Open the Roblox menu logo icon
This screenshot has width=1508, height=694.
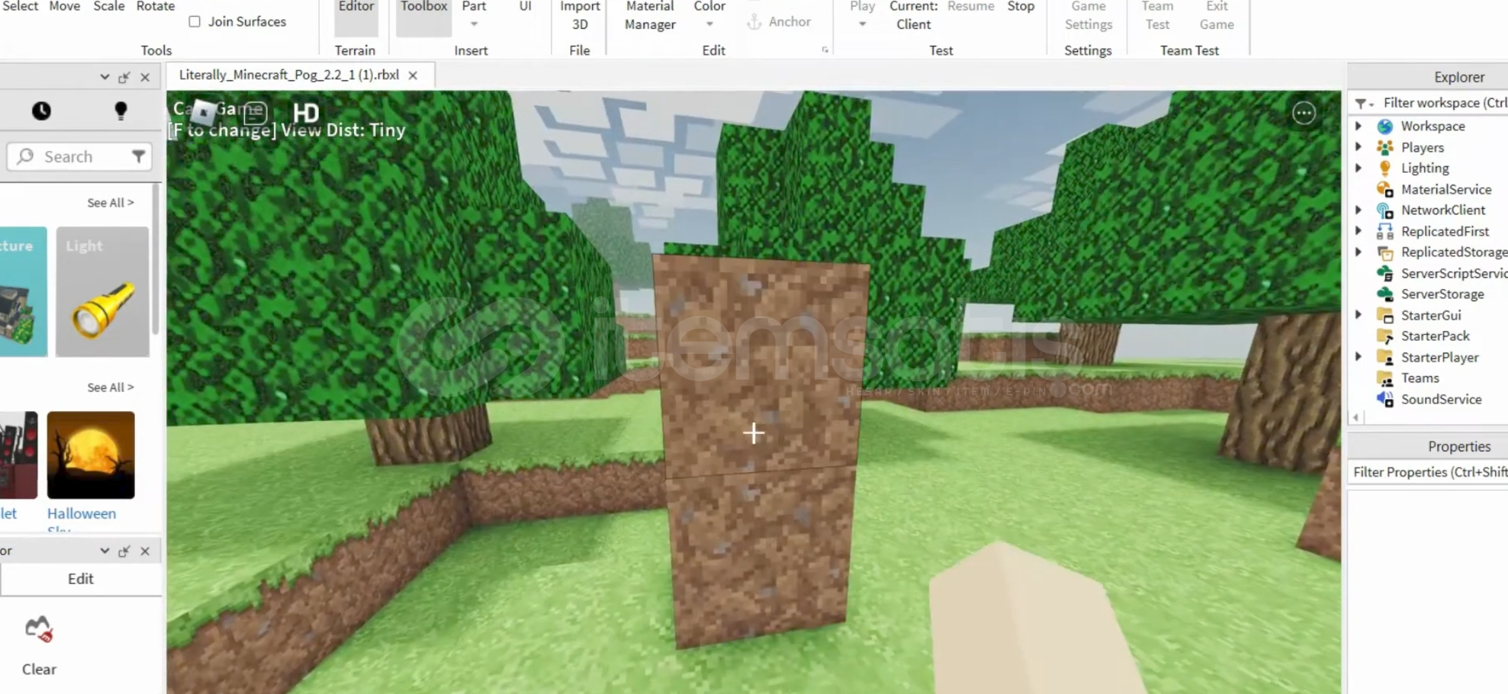pos(204,112)
